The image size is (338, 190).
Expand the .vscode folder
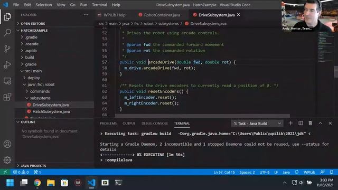32,44
